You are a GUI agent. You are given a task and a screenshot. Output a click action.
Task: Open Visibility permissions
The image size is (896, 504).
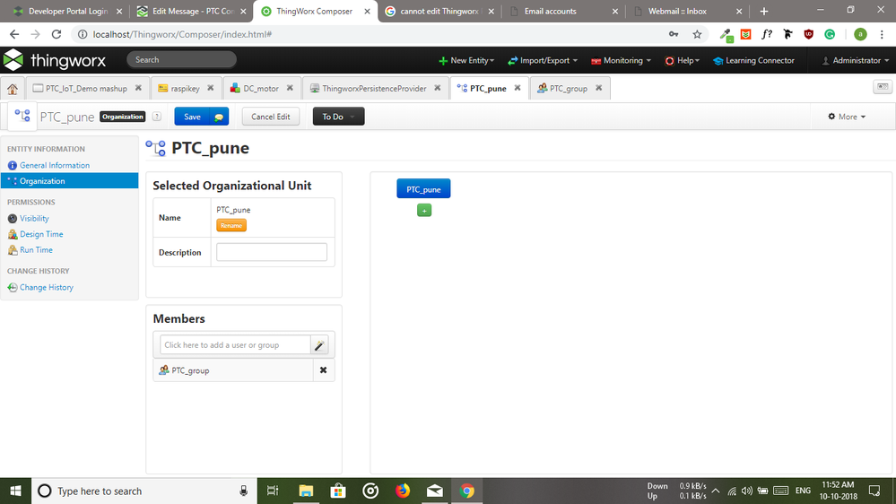click(34, 218)
